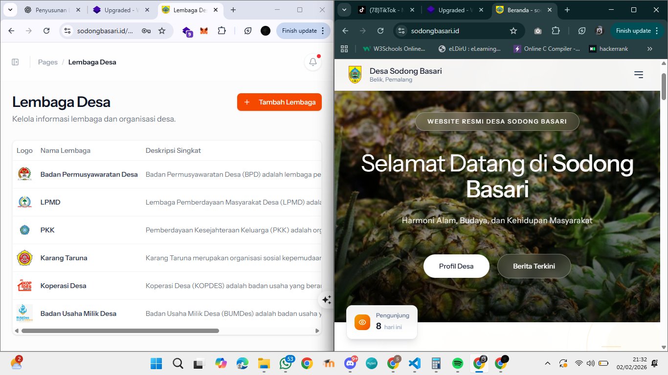This screenshot has width=668, height=375.
Task: Show hidden icons via the system tray chevron
Action: pyautogui.click(x=547, y=363)
